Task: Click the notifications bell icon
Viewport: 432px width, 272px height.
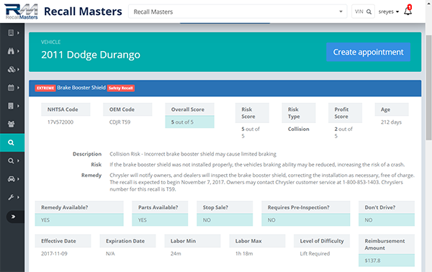Action: pyautogui.click(x=408, y=11)
